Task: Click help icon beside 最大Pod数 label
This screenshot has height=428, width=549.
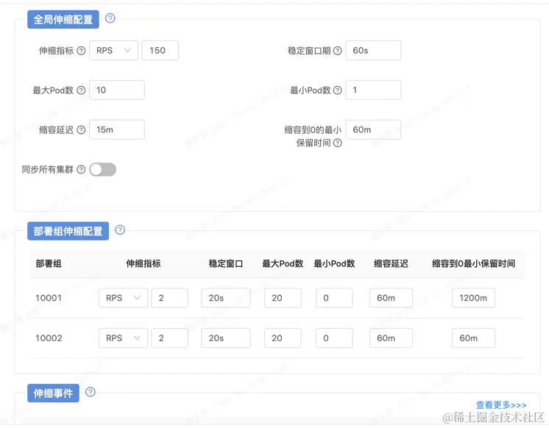Action: 81,90
